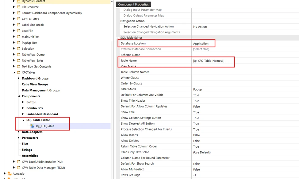The width and height of the screenshot is (299, 179).
Task: Click the Filter Mode Popup value
Action: click(x=197, y=89)
